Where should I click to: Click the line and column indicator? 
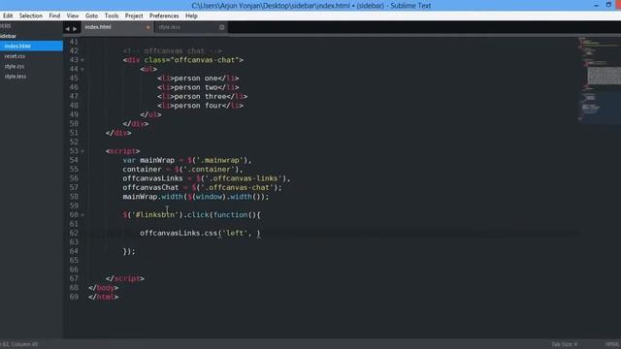19,344
